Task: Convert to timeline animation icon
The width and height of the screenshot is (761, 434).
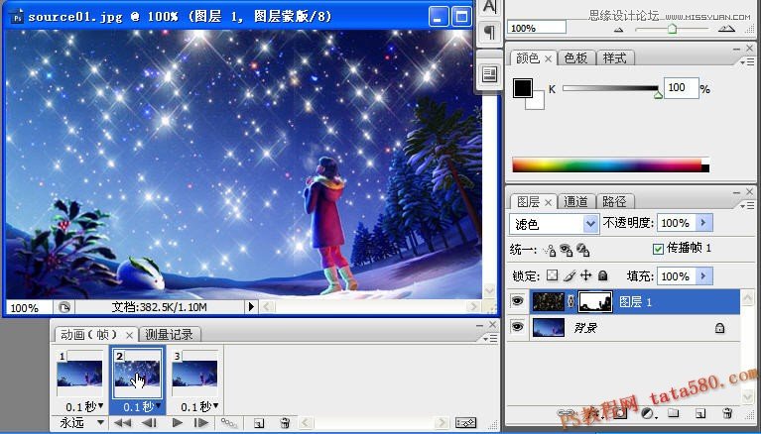Action: (x=465, y=423)
